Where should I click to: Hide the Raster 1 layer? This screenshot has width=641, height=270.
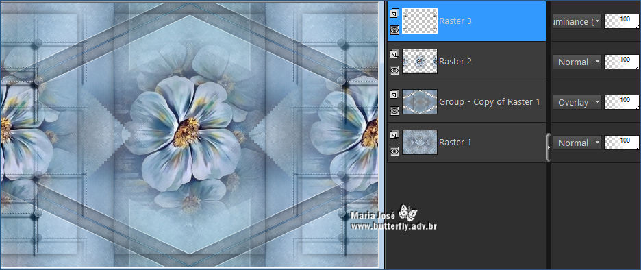coord(394,151)
